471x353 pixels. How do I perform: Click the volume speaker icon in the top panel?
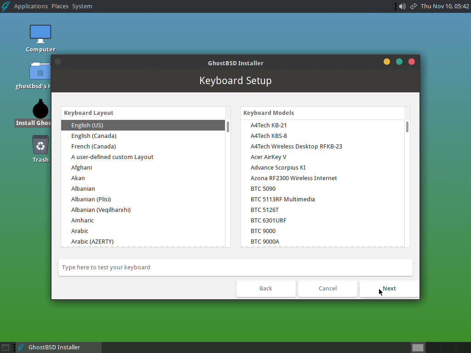pyautogui.click(x=402, y=6)
